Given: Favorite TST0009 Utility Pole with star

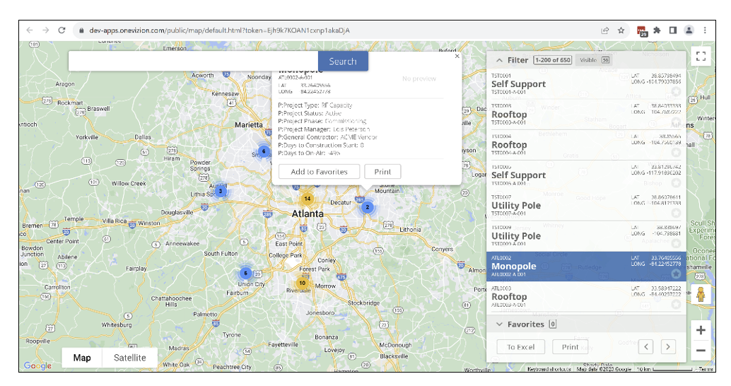Looking at the screenshot, I should point(676,243).
